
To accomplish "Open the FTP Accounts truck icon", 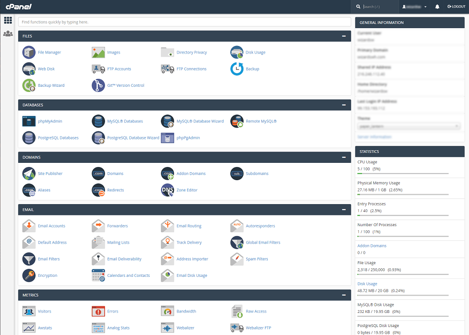I will coord(98,69).
